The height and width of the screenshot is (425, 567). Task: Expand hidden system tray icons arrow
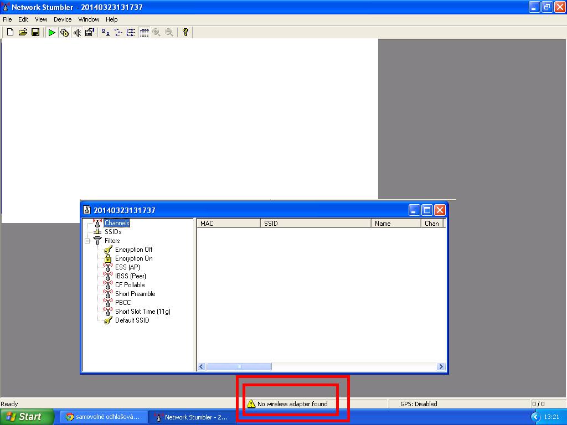[x=535, y=417]
